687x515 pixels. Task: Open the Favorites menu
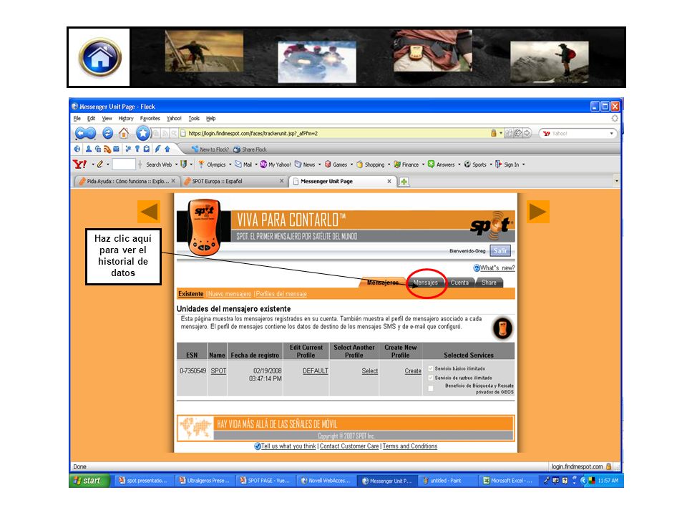(150, 118)
